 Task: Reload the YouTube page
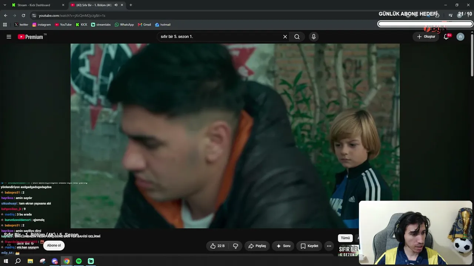23,16
